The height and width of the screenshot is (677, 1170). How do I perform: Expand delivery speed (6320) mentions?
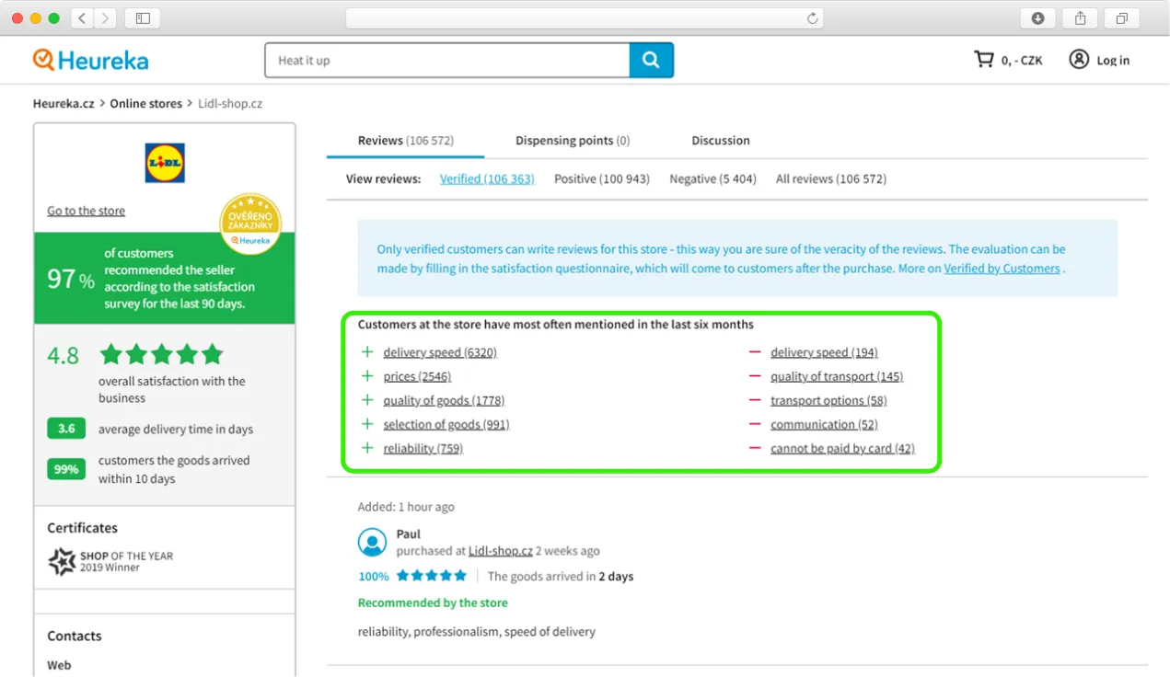(x=440, y=352)
